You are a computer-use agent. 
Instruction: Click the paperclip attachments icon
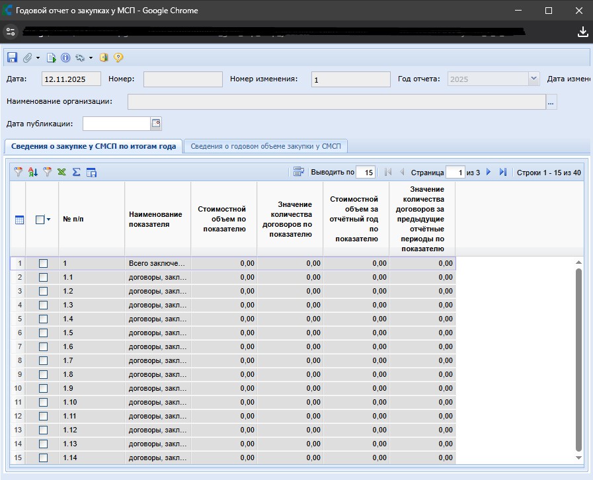28,58
